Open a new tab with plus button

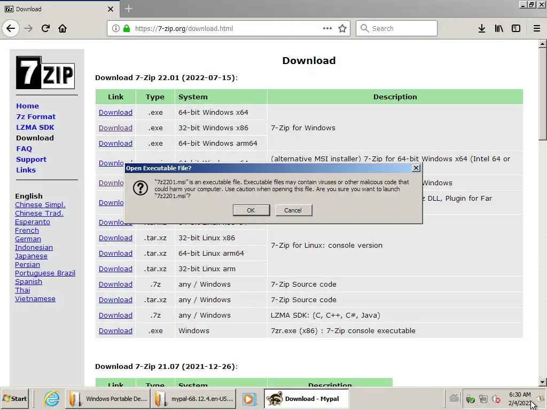click(128, 9)
